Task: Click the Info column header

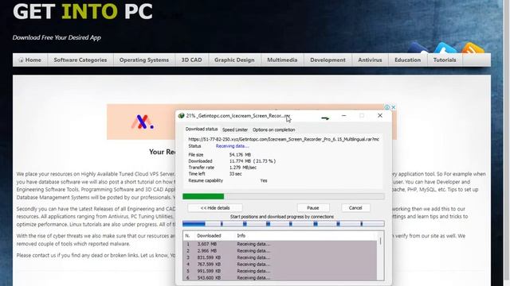Action: (x=241, y=236)
